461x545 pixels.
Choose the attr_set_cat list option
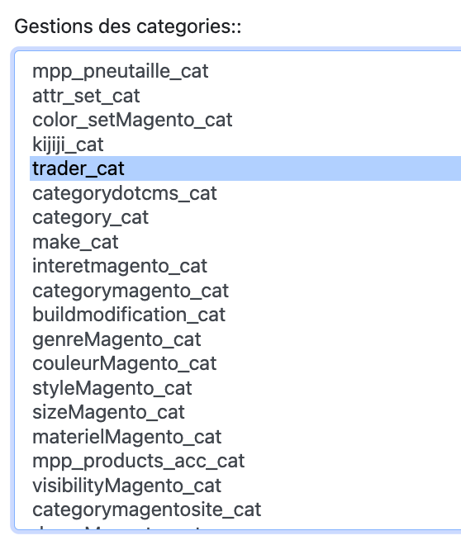point(245,96)
